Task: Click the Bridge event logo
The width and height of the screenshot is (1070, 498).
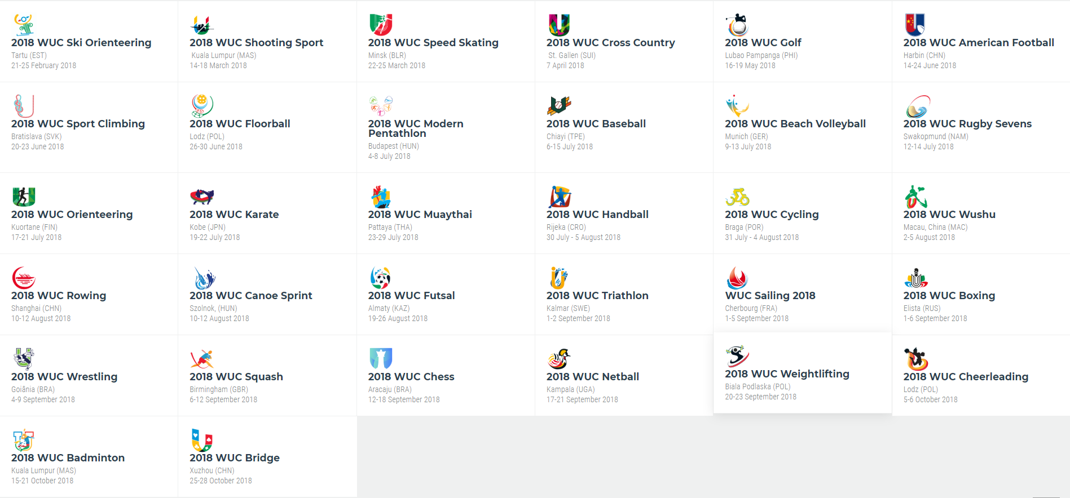Action: 202,440
